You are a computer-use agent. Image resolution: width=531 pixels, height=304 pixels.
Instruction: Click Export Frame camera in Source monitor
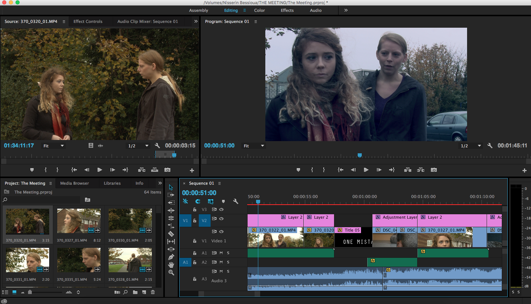(167, 170)
